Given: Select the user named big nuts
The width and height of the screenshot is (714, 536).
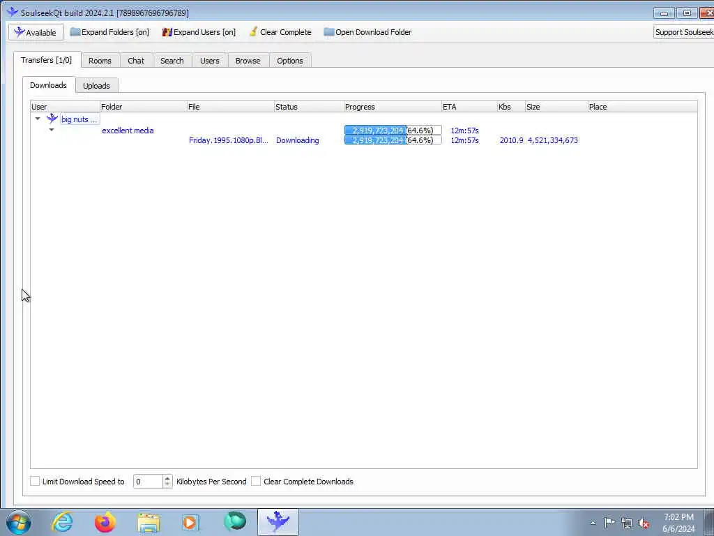Looking at the screenshot, I should click(x=79, y=119).
